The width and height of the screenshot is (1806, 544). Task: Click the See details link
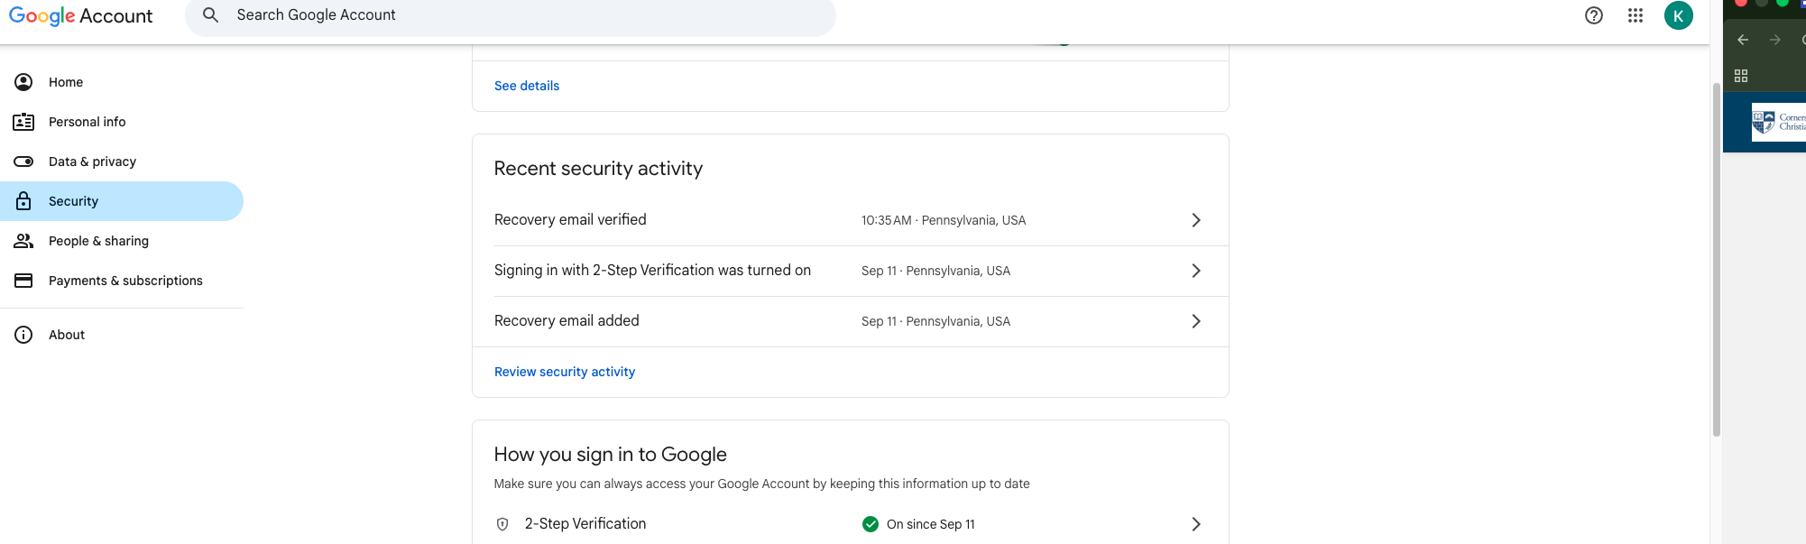point(527,86)
